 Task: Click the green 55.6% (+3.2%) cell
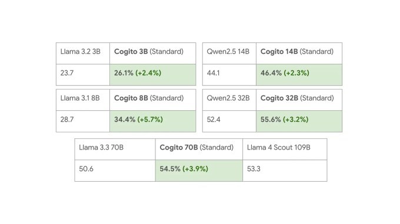click(x=299, y=121)
